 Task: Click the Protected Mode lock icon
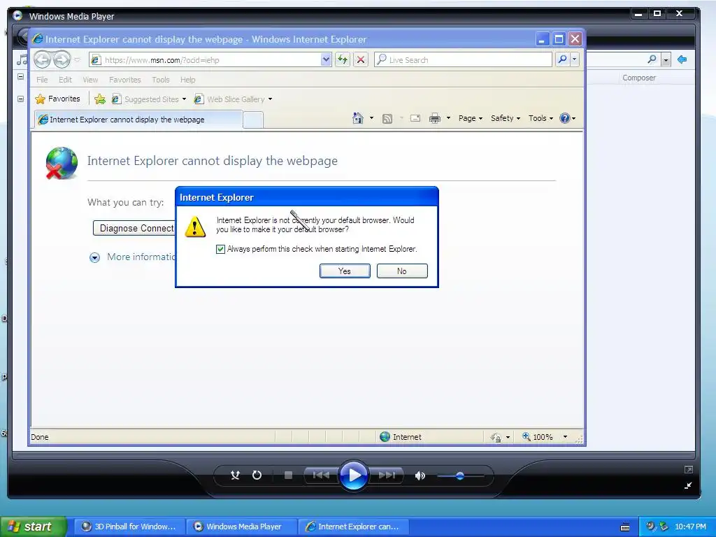(496, 438)
